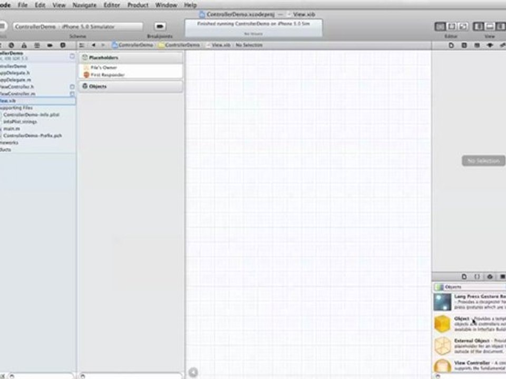
Task: Select the yellow cube Object library item
Action: (470, 324)
